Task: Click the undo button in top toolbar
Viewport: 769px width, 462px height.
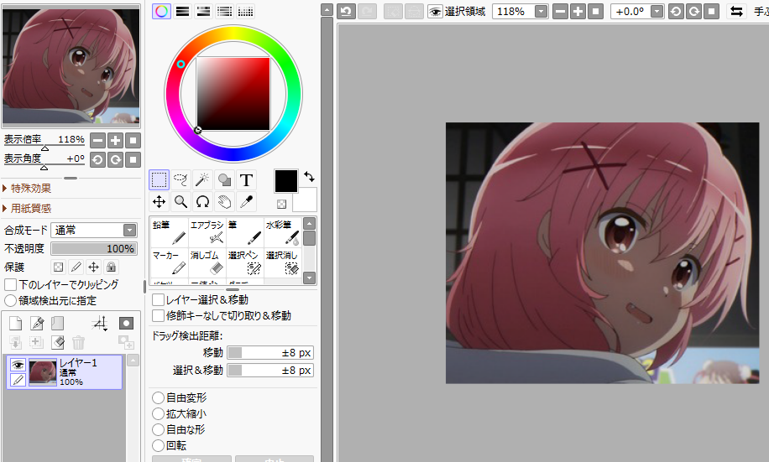Action: click(346, 11)
